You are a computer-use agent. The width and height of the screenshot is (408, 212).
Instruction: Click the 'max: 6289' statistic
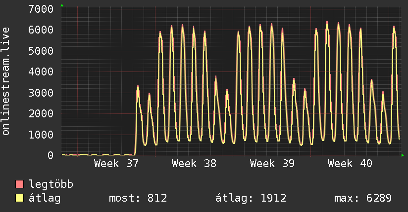(x=363, y=198)
